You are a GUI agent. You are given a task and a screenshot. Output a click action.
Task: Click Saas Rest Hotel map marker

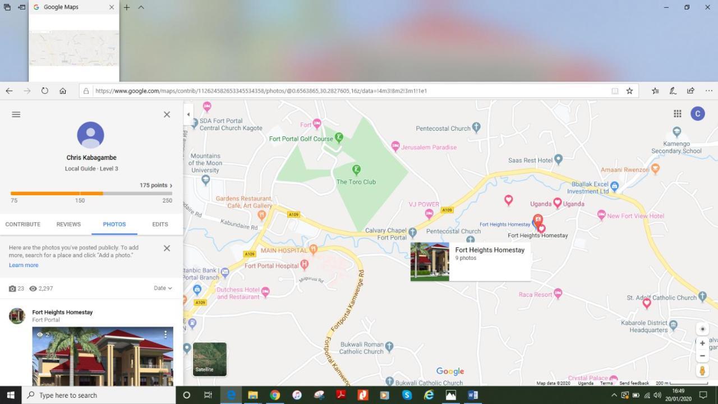(x=558, y=159)
